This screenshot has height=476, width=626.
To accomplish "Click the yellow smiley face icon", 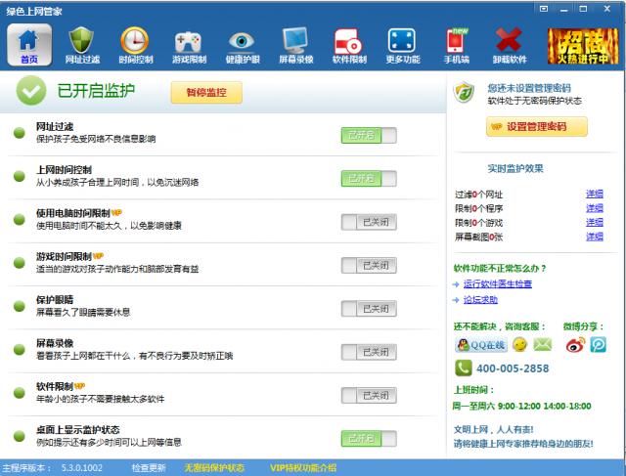I will [519, 344].
